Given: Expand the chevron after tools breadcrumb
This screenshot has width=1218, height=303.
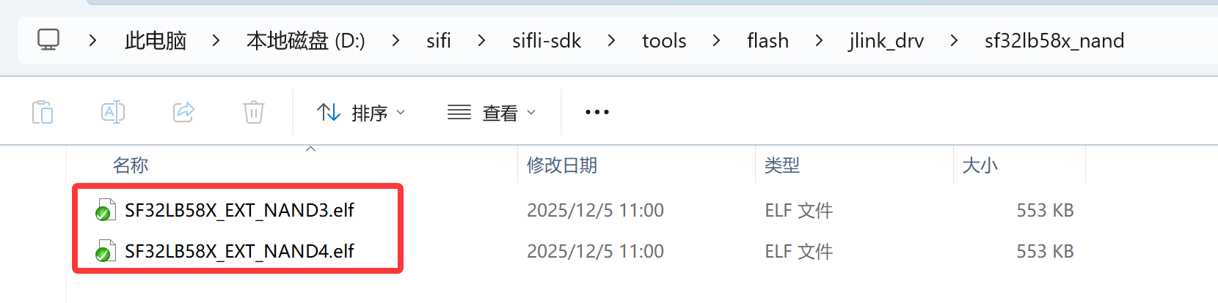Looking at the screenshot, I should tap(716, 41).
